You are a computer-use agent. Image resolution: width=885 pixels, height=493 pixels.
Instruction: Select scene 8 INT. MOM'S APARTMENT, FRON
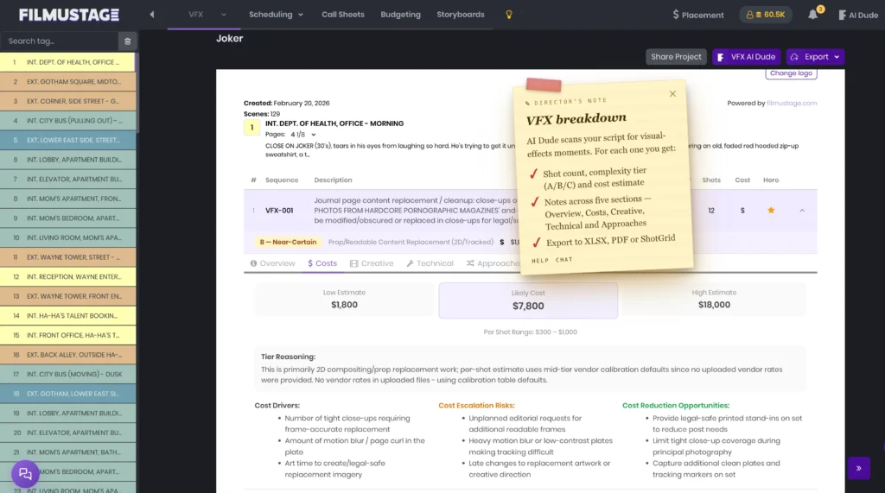click(67, 199)
